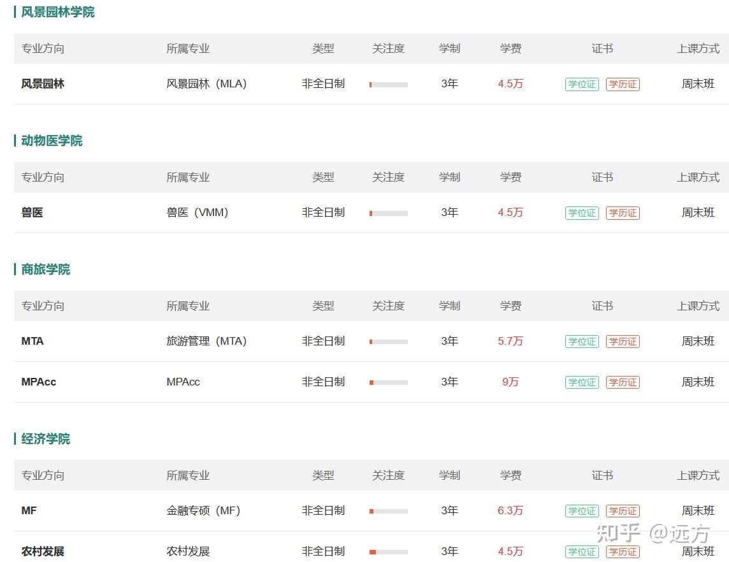
Task: Click the 风景园林学院 section heading
Action: tap(57, 12)
